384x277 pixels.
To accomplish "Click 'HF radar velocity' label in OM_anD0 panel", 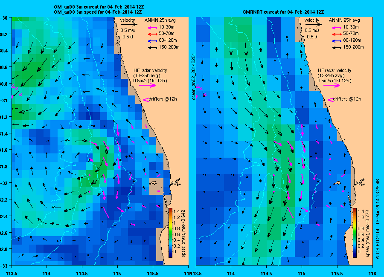I will [150, 70].
